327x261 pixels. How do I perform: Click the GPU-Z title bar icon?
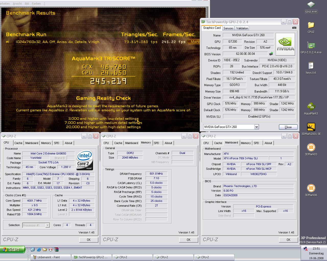(x=203, y=22)
